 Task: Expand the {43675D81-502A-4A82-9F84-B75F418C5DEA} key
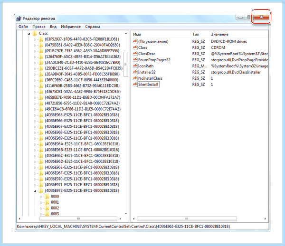click(35, 92)
